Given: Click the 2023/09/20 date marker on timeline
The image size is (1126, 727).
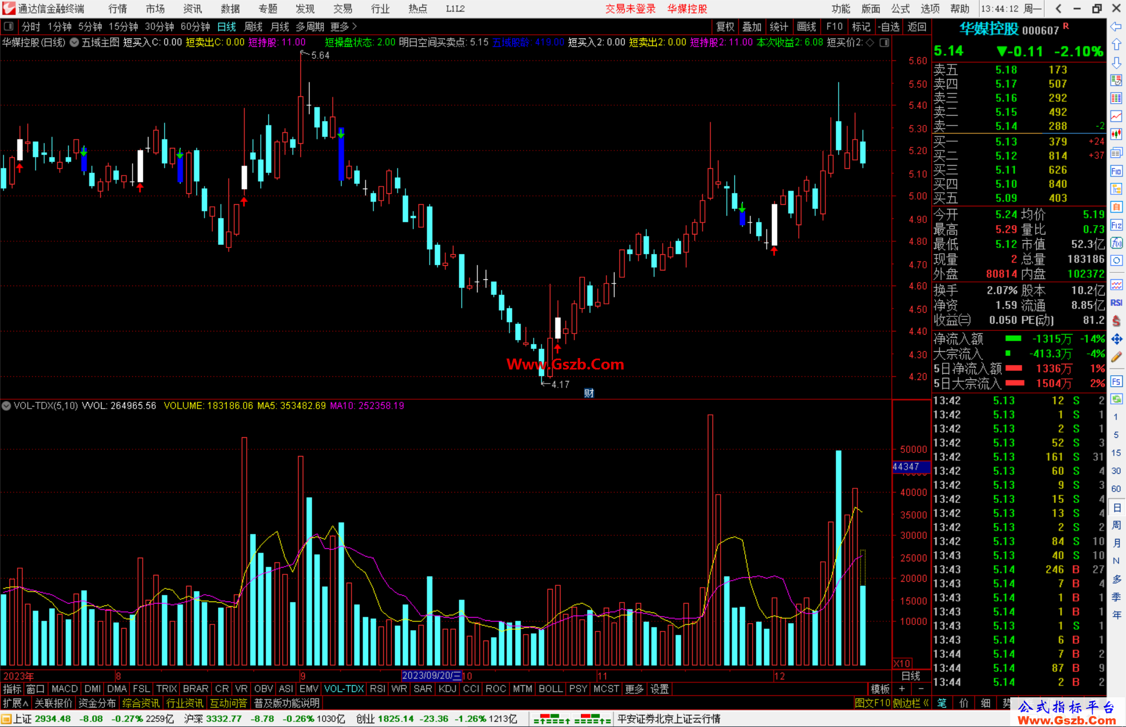Looking at the screenshot, I should tap(432, 675).
